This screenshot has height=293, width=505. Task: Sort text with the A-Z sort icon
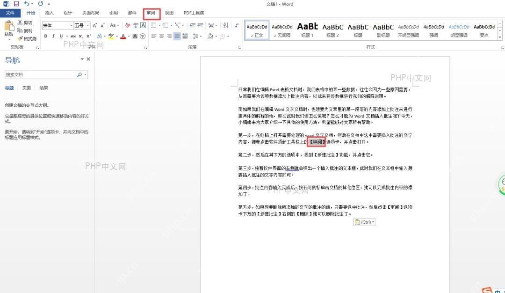(226, 25)
